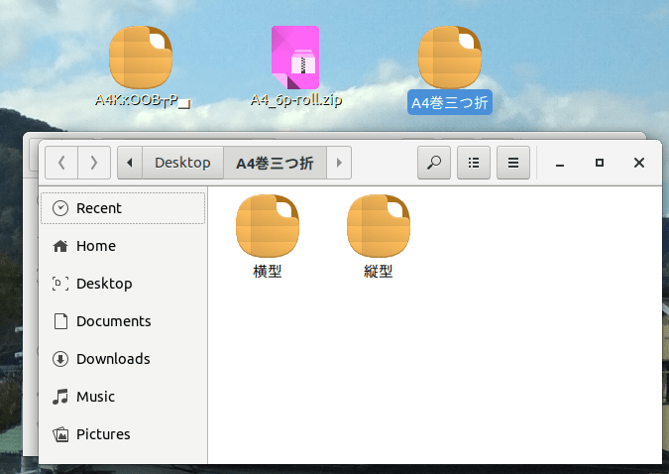Maximize the file manager window
The width and height of the screenshot is (669, 474).
(600, 163)
